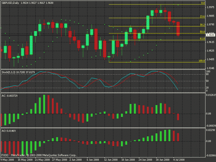Click the 1.9885 price axis label
This screenshot has width=216, height=162.
[x=210, y=16]
